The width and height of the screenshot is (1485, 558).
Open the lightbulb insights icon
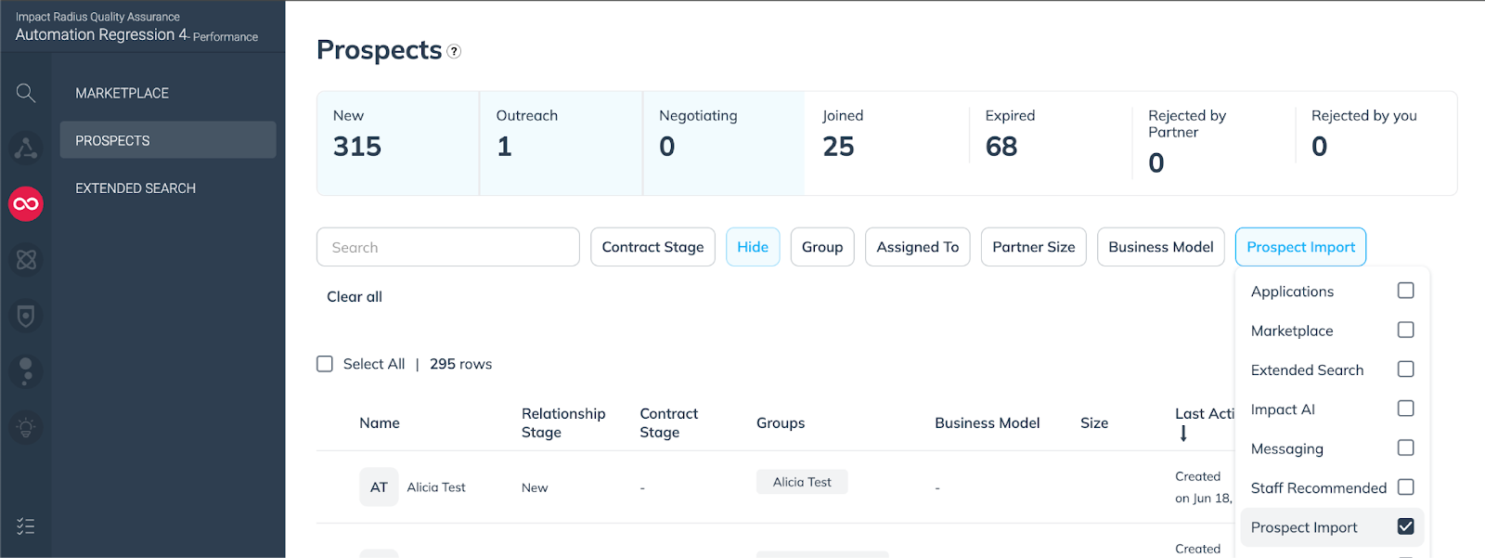point(26,428)
